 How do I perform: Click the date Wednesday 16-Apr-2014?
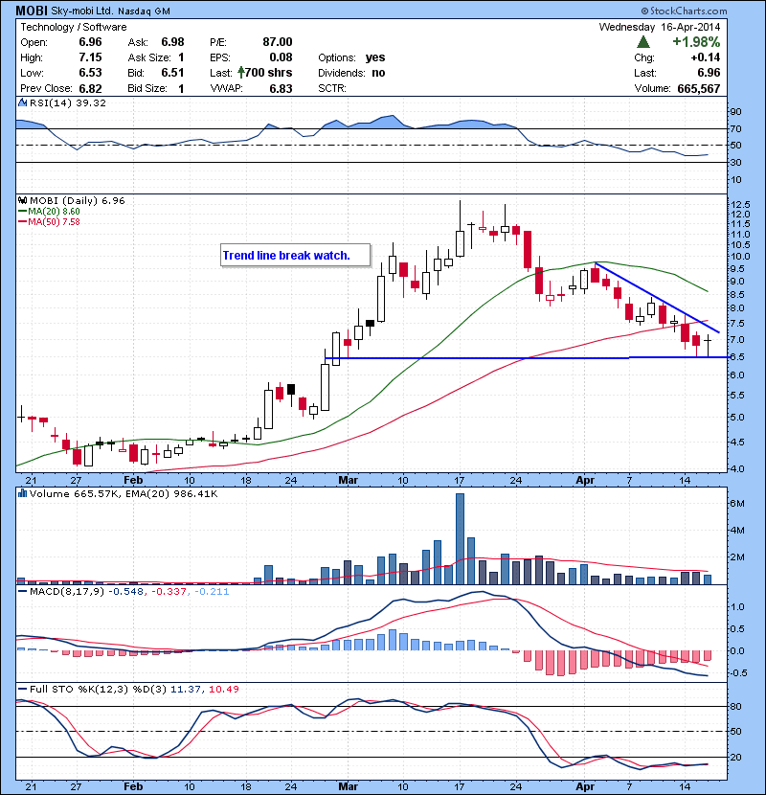click(660, 27)
